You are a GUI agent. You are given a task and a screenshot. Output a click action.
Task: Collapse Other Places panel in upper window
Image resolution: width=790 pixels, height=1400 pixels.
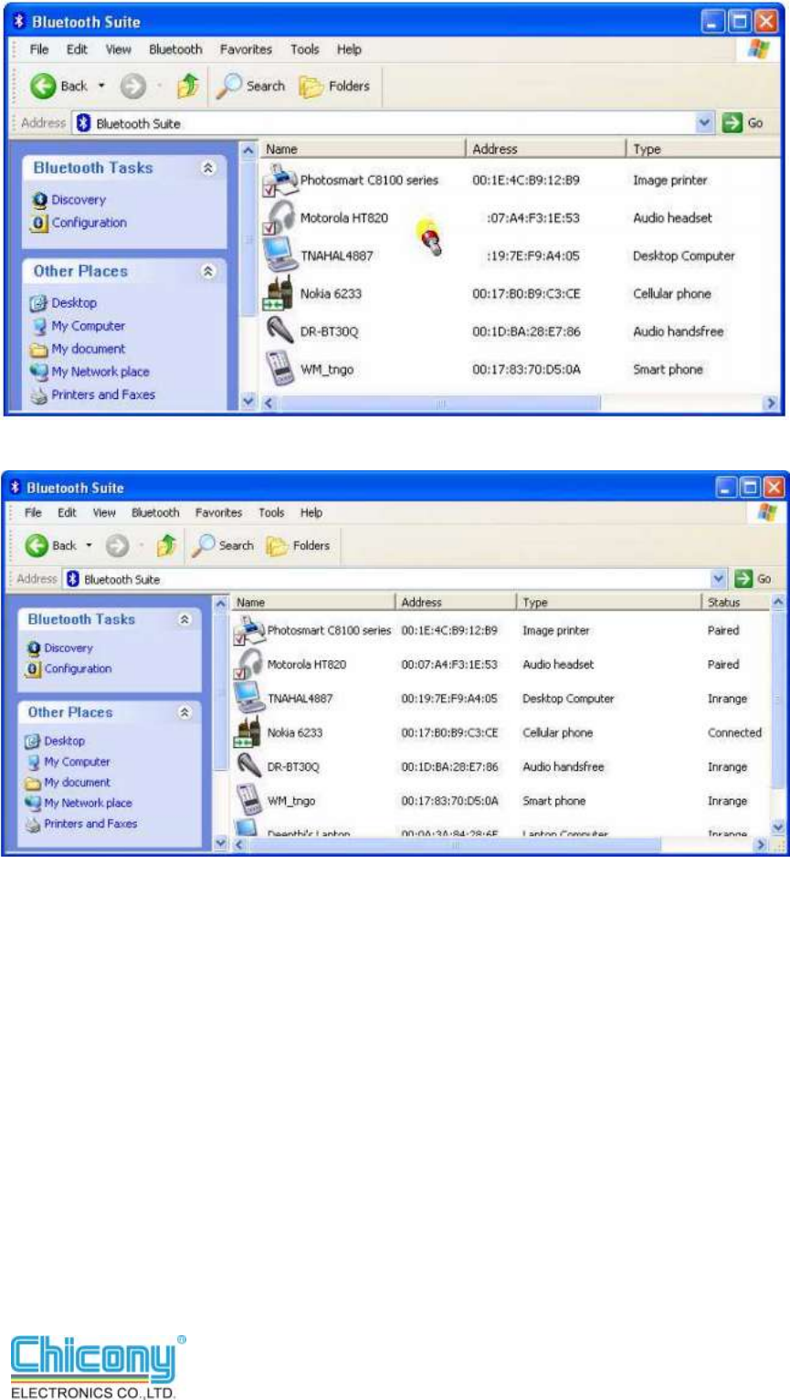pos(207,271)
